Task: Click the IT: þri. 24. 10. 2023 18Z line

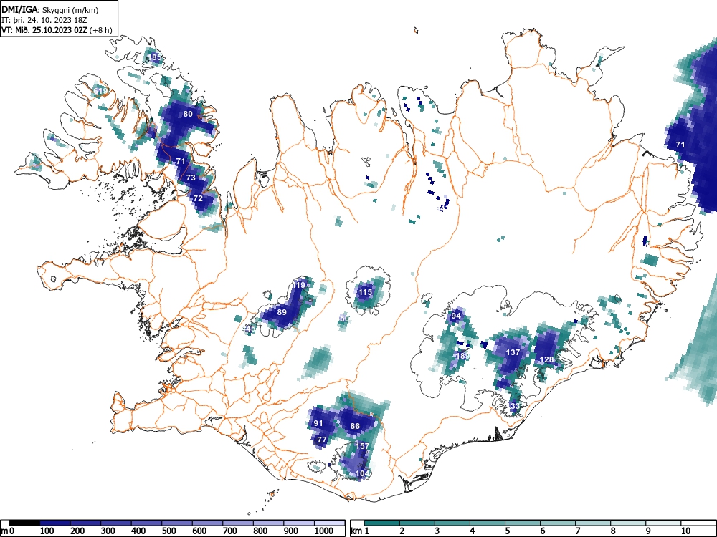Action: [x=45, y=20]
